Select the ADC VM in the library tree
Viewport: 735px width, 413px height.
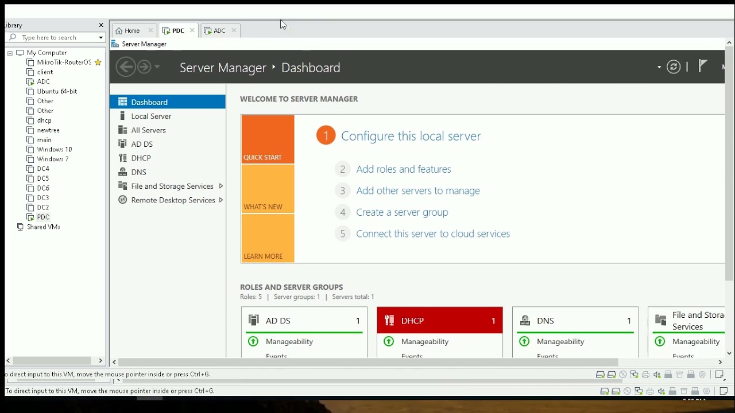[x=43, y=82]
